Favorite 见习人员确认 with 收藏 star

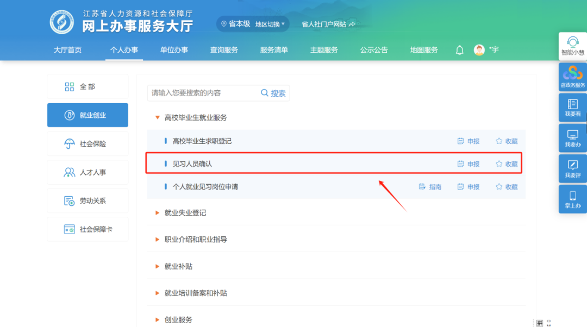coord(507,164)
